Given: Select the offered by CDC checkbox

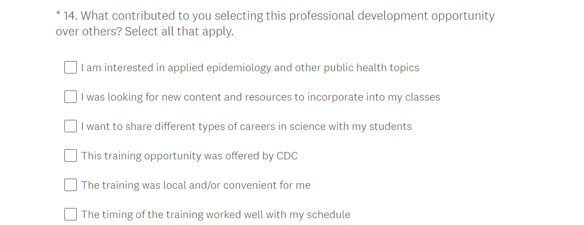Looking at the screenshot, I should 70,156.
